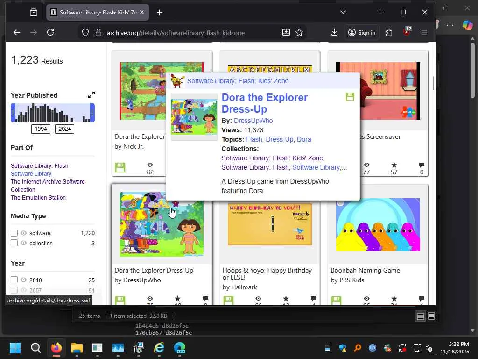Open Software Library: Flash: Kids' Zone popup header
The width and height of the screenshot is (478, 359).
(238, 81)
